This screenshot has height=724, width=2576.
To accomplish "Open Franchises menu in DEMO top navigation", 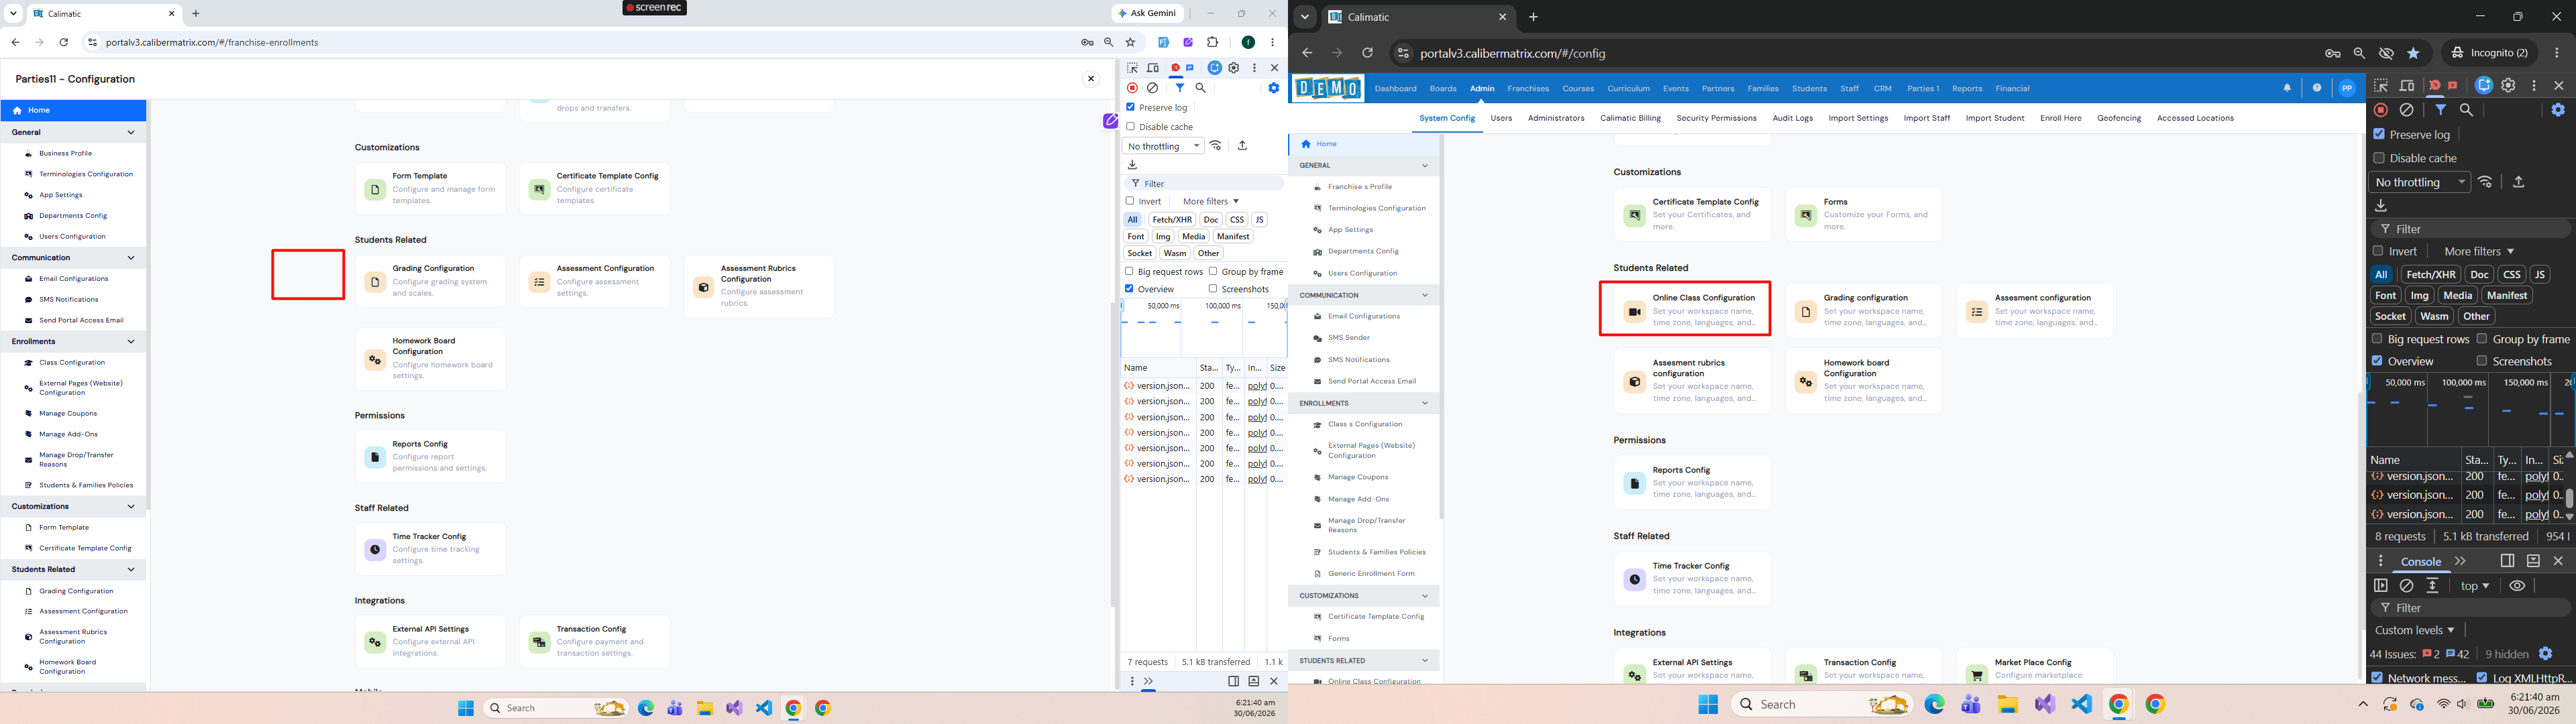I will tap(1528, 89).
